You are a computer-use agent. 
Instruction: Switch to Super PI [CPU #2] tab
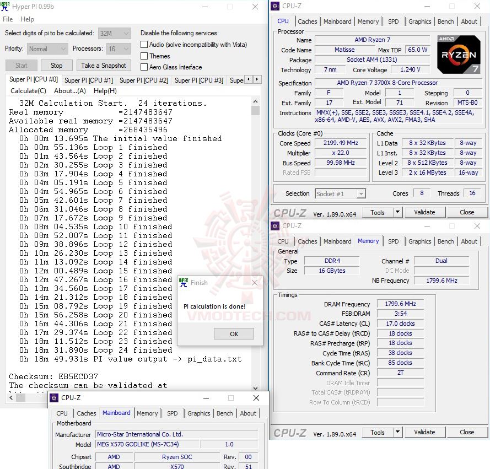pos(144,80)
